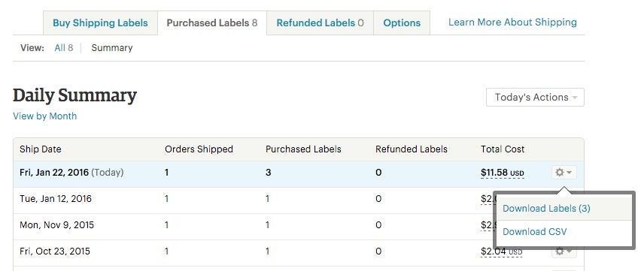Viewport: 644px width, 271px height.
Task: Click orders shipped count for Jan 12
Action: [167, 199]
